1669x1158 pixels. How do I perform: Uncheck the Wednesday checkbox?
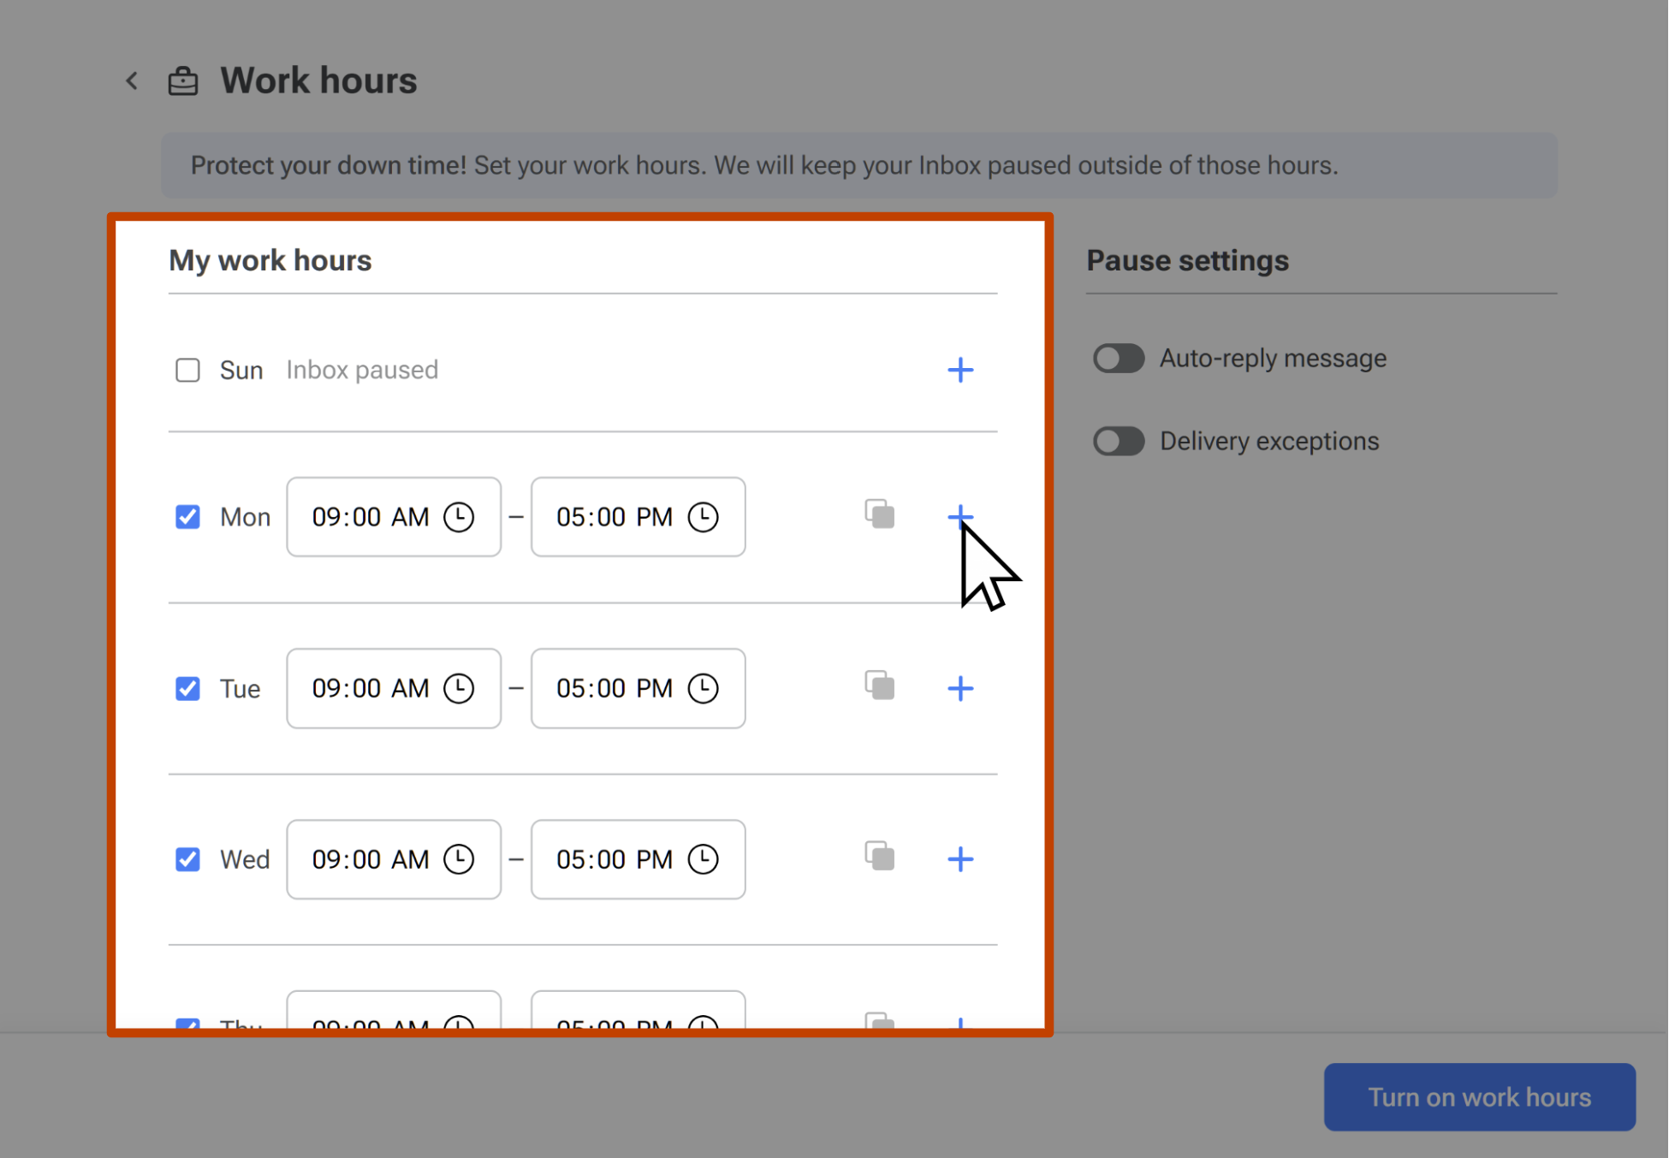click(x=187, y=859)
